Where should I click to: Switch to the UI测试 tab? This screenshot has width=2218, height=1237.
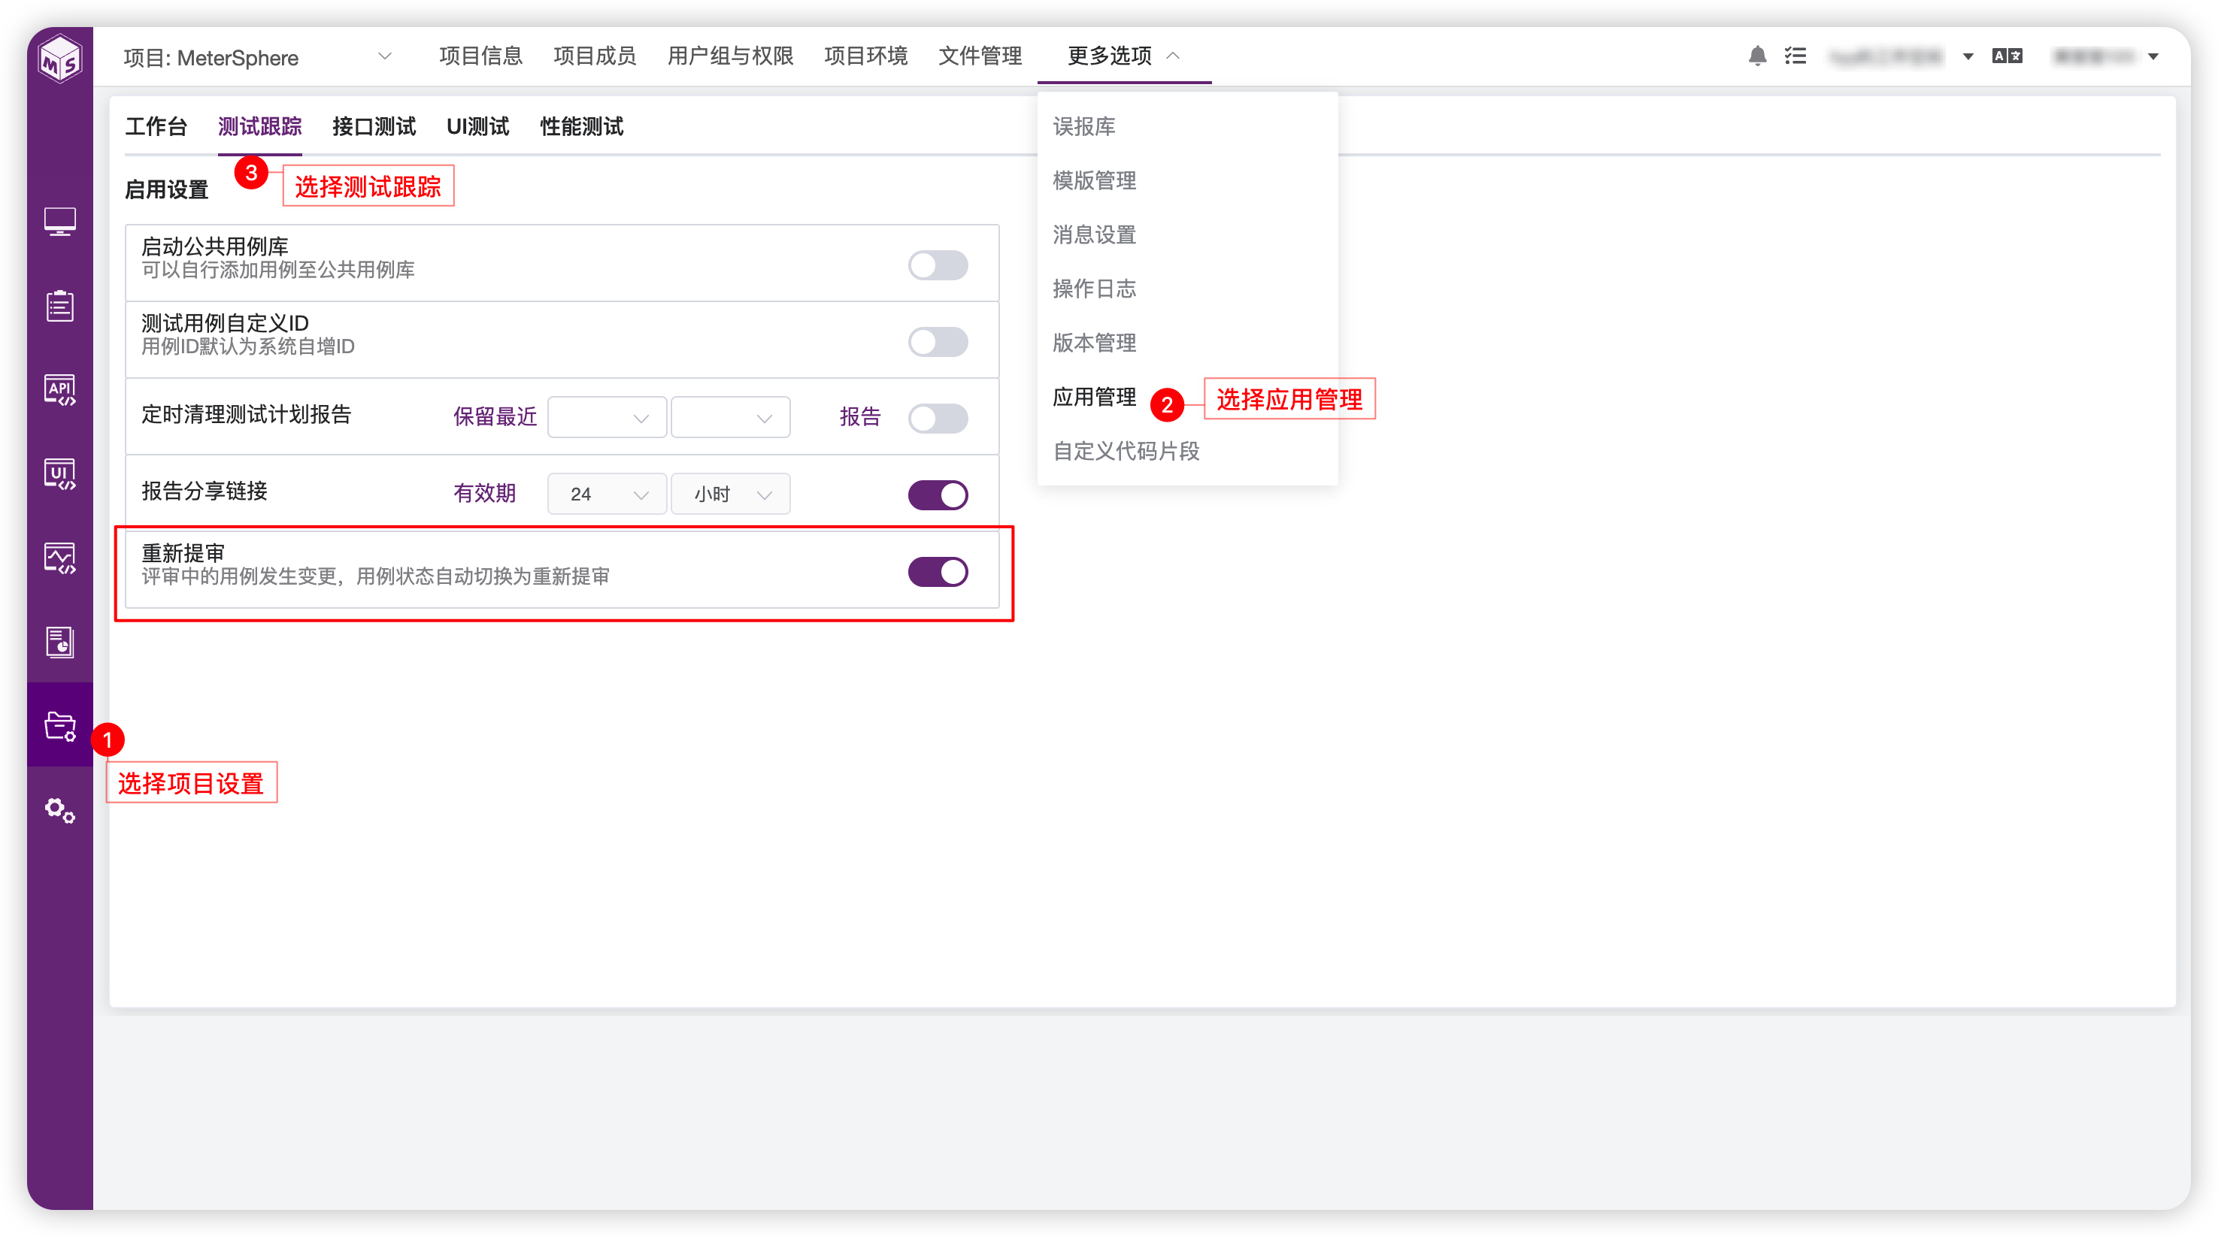coord(478,126)
